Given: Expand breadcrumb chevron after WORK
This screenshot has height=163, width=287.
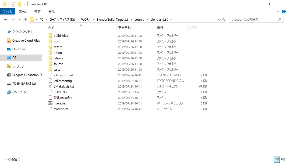Looking at the screenshot, I should pyautogui.click(x=94, y=20).
